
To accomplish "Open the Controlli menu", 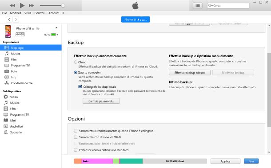I will click(40, 13).
